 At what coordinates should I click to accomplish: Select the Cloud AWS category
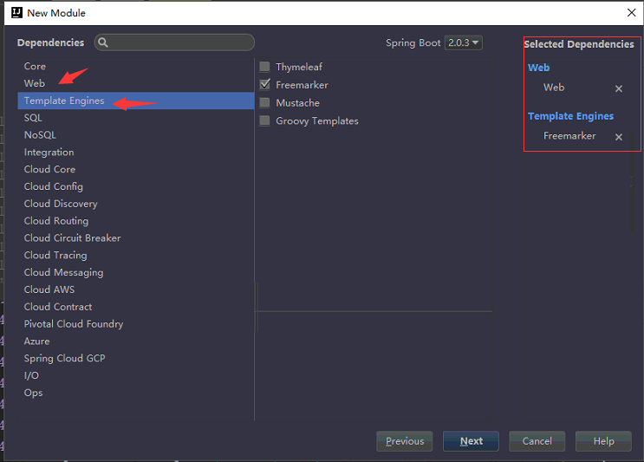[x=136, y=290]
